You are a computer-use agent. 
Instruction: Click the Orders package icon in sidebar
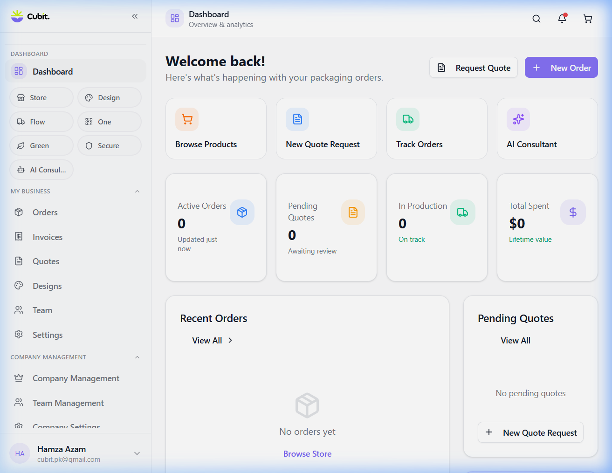point(19,212)
